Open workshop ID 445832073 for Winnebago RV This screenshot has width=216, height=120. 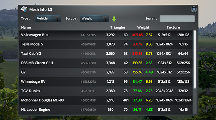point(88,82)
